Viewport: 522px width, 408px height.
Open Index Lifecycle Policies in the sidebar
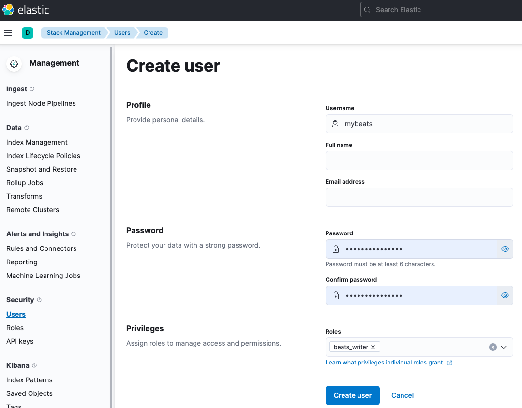click(x=43, y=156)
